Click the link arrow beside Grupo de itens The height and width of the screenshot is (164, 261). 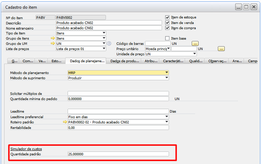tap(53, 38)
